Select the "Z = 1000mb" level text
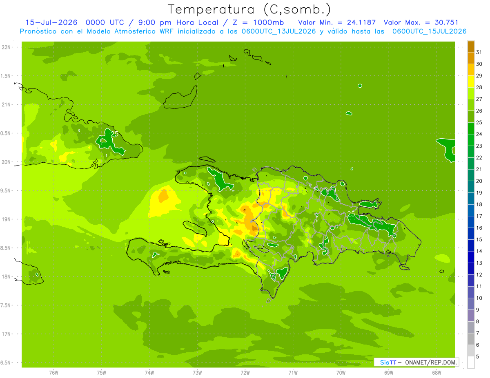Image resolution: width=490 pixels, height=378 pixels. (x=261, y=22)
